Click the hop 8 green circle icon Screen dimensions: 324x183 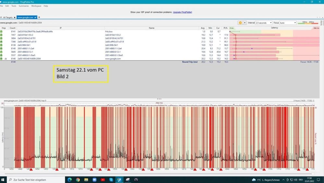pyautogui.click(x=1, y=55)
